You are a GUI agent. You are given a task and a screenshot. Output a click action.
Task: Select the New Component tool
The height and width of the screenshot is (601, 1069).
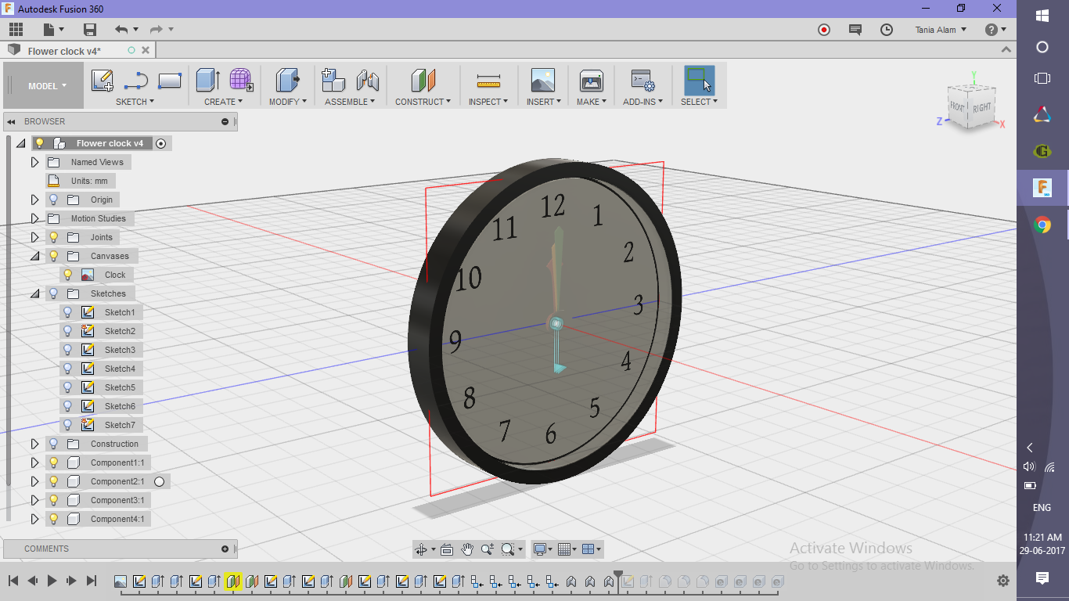click(333, 81)
